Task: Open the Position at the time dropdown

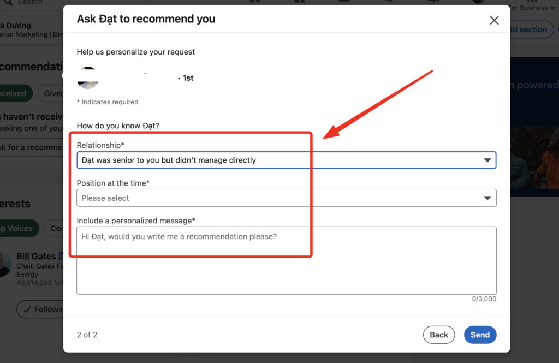Action: (x=286, y=198)
